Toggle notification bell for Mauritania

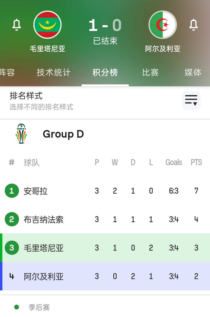point(16,25)
